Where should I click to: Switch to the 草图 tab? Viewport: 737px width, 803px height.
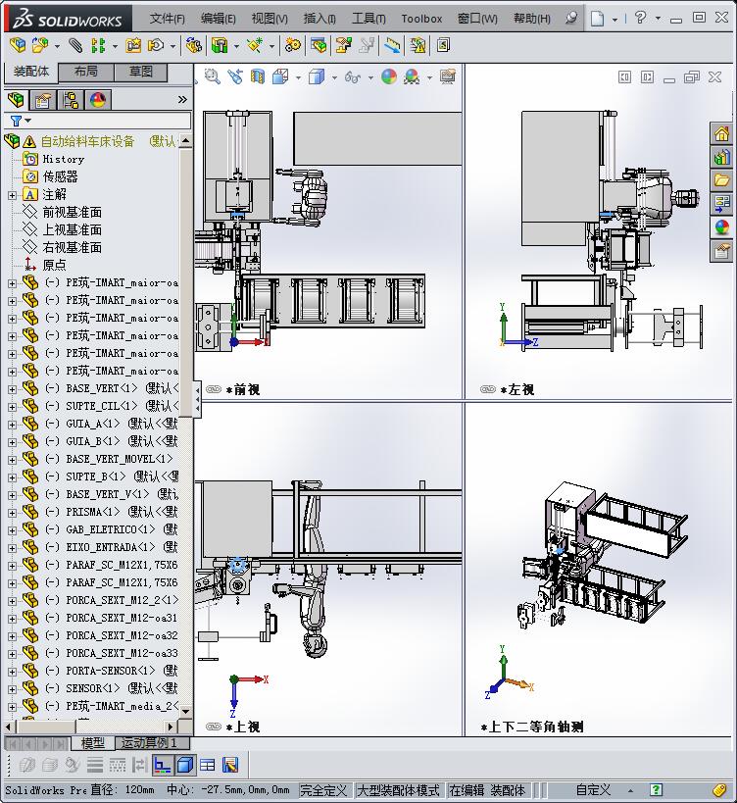141,72
